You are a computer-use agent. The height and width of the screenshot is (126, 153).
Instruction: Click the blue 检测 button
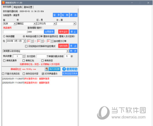[x=65, y=15]
